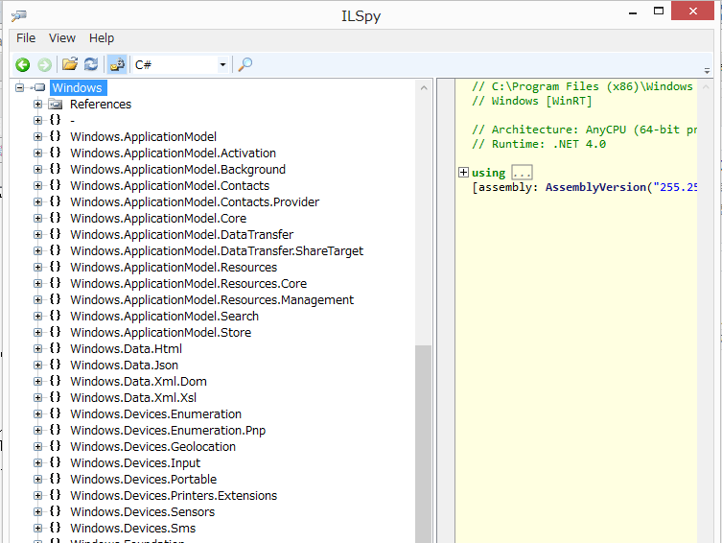The image size is (722, 543).
Task: Expand Windows.ApplicationModel.Background node
Action: pyautogui.click(x=37, y=170)
